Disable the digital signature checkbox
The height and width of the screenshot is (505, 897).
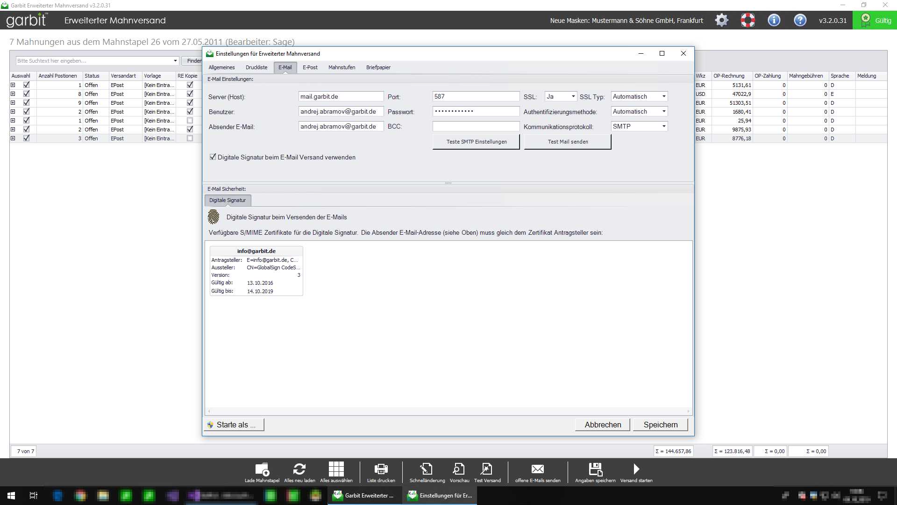[213, 157]
